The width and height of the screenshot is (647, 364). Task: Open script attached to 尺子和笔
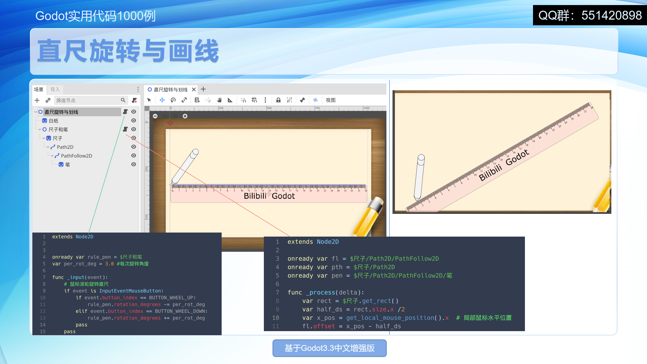pyautogui.click(x=125, y=129)
